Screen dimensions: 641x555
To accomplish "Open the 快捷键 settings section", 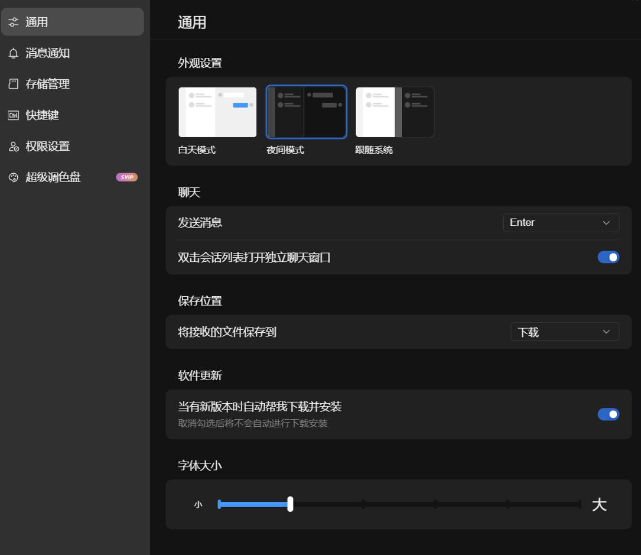I will pos(47,116).
